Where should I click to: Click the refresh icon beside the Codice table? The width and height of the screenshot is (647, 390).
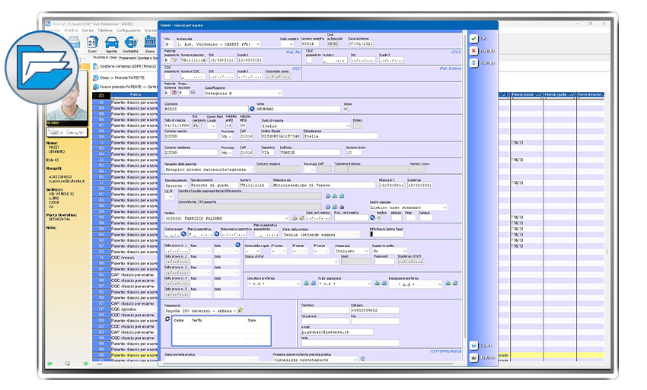tap(167, 320)
